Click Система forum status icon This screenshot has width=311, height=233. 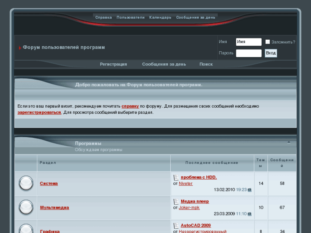[26, 183]
